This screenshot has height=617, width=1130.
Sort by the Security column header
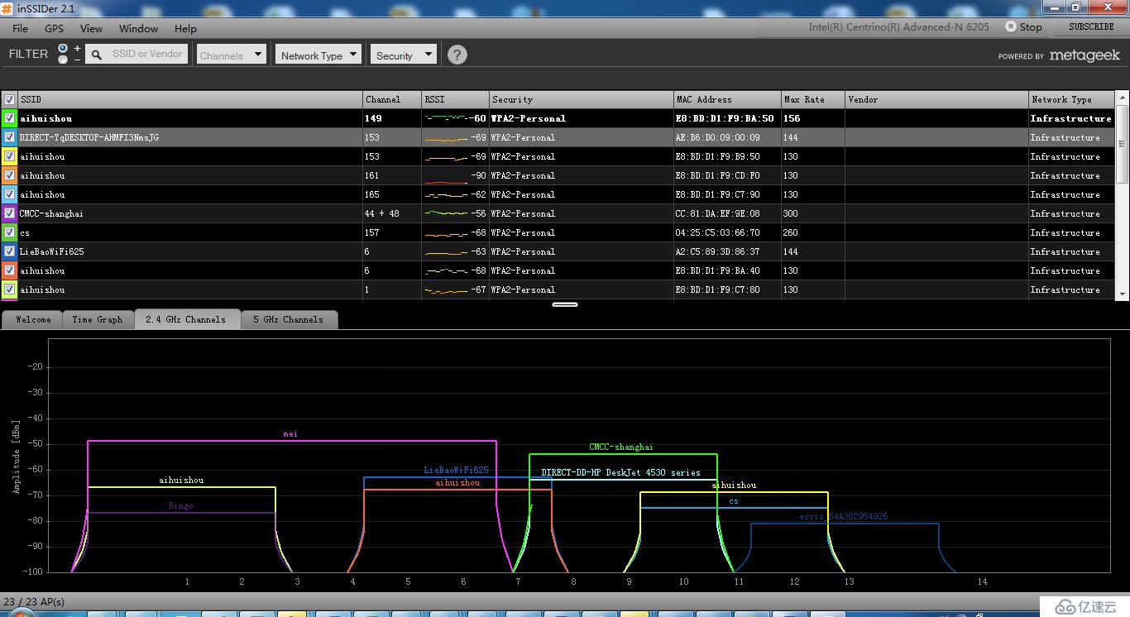[x=582, y=99]
